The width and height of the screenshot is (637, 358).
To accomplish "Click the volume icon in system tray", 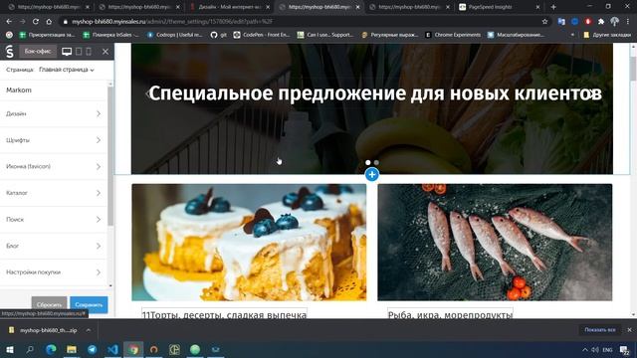I will [595, 349].
